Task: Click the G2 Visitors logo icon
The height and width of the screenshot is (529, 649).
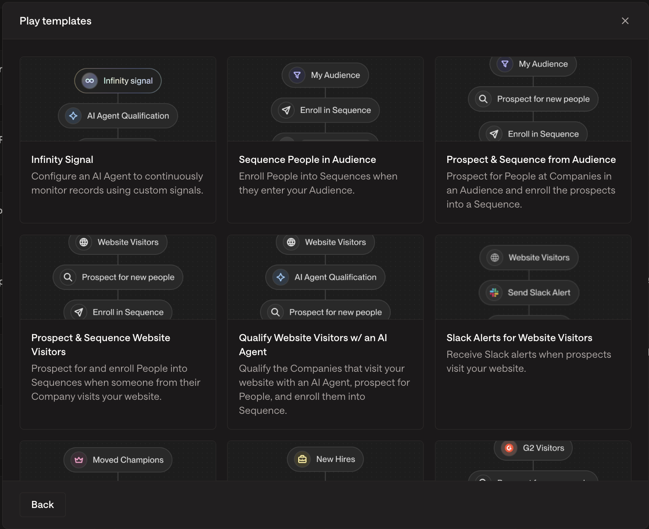Action: (x=509, y=448)
